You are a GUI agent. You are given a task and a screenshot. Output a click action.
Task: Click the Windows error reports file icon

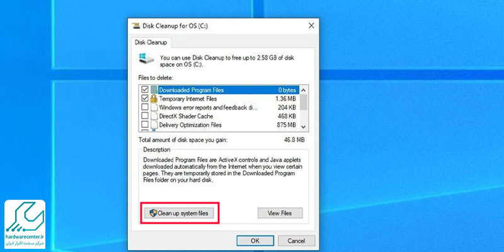click(x=154, y=108)
